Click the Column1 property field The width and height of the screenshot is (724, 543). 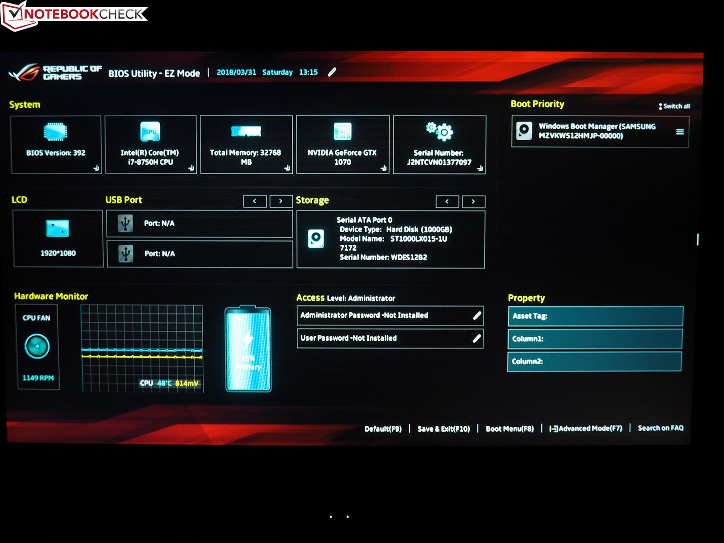595,339
